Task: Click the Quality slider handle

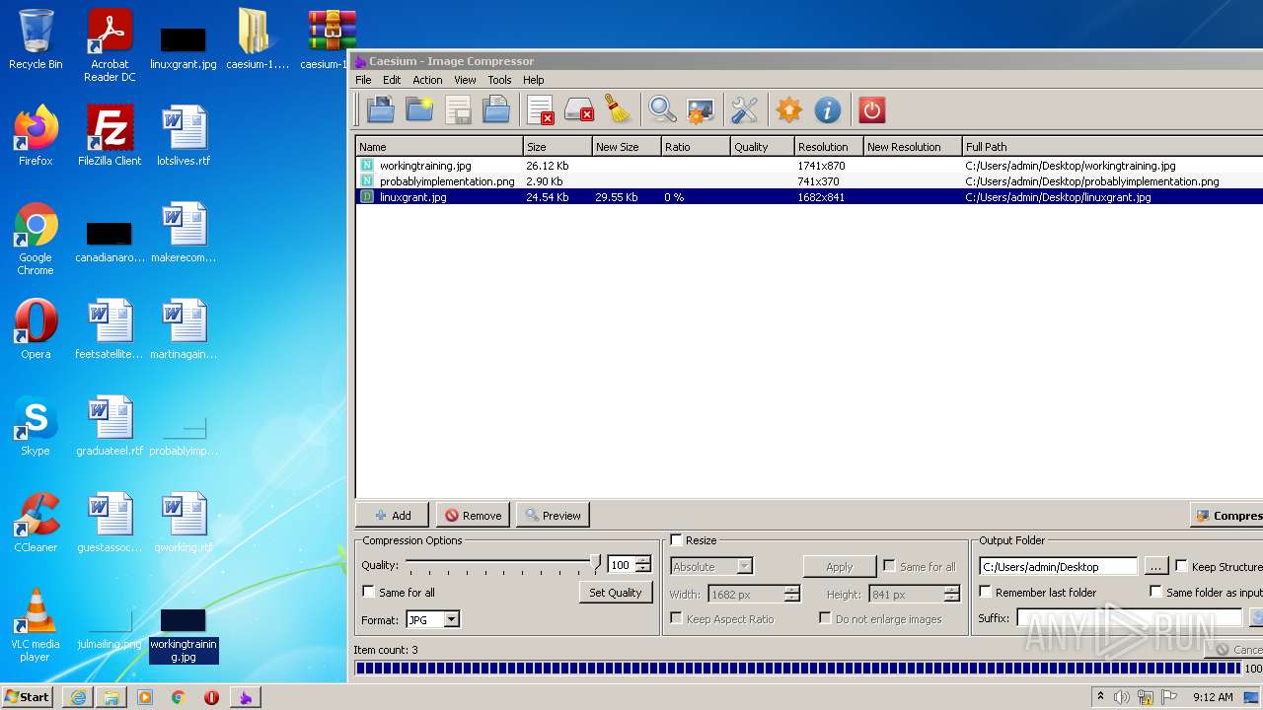Action: (595, 563)
